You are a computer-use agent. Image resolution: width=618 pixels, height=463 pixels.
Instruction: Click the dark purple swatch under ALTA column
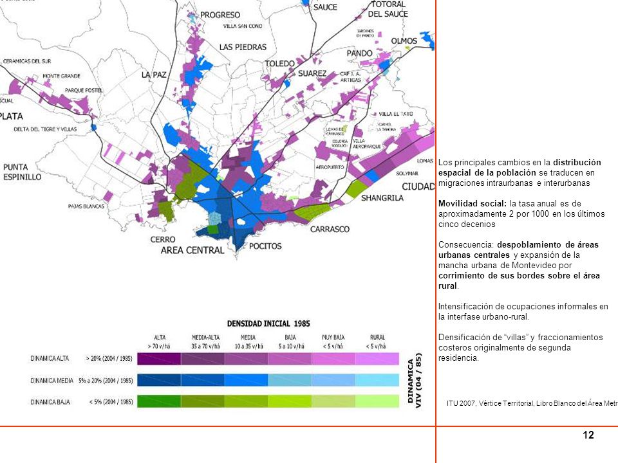[159, 359]
